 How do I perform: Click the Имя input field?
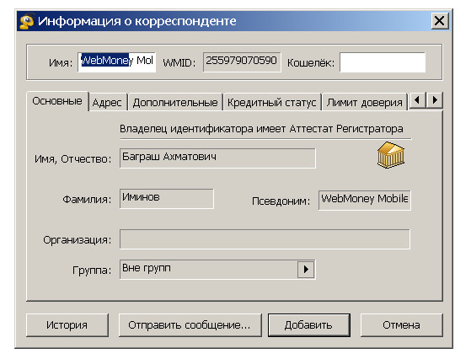pyautogui.click(x=117, y=62)
